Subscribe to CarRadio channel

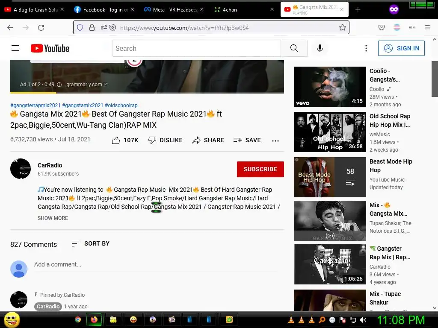click(260, 169)
